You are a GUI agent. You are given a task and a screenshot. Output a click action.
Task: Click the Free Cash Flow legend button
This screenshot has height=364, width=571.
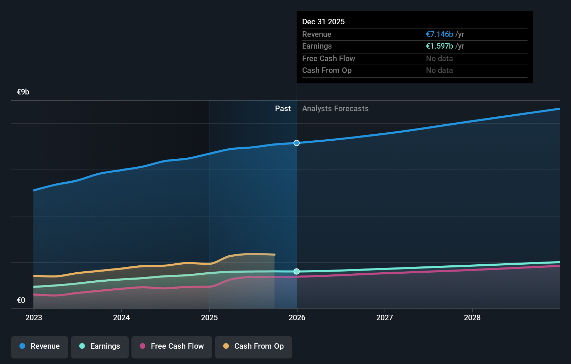click(x=171, y=346)
